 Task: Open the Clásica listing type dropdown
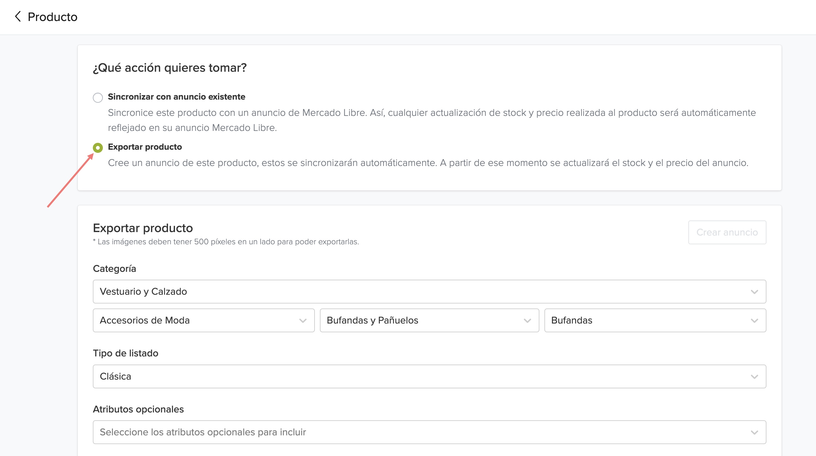pyautogui.click(x=429, y=376)
